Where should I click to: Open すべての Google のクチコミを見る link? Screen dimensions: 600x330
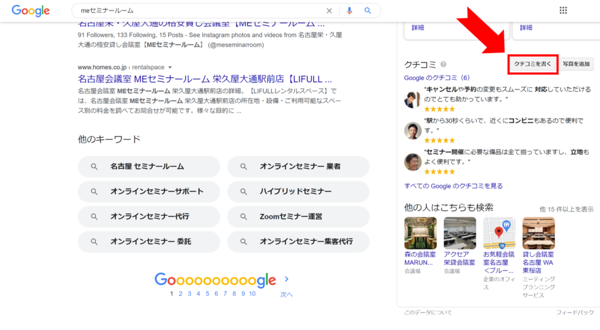click(x=454, y=186)
